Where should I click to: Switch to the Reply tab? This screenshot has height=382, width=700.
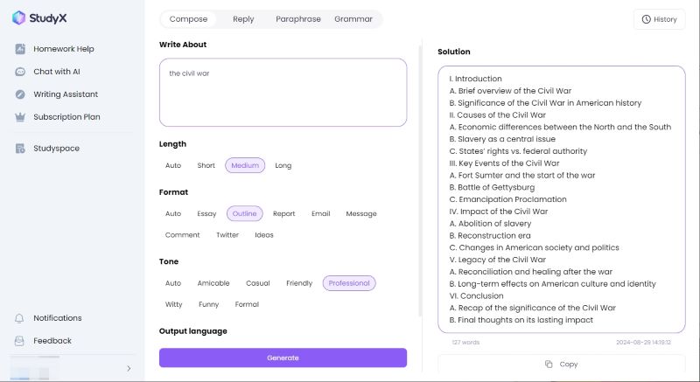pos(243,19)
